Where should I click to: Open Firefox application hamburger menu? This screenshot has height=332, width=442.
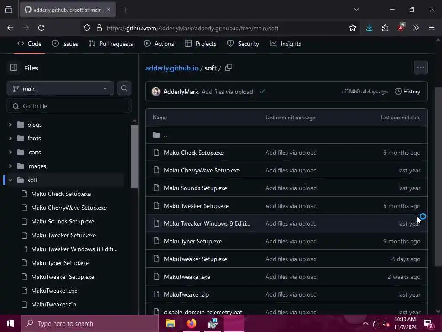[432, 28]
